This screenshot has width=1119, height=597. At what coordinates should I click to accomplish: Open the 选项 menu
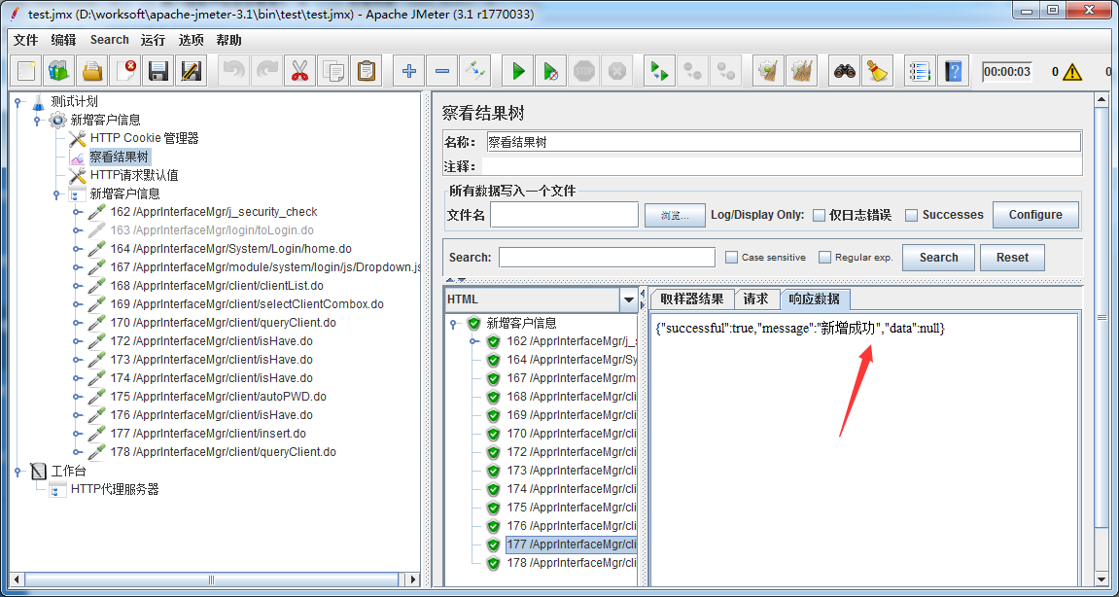point(191,40)
